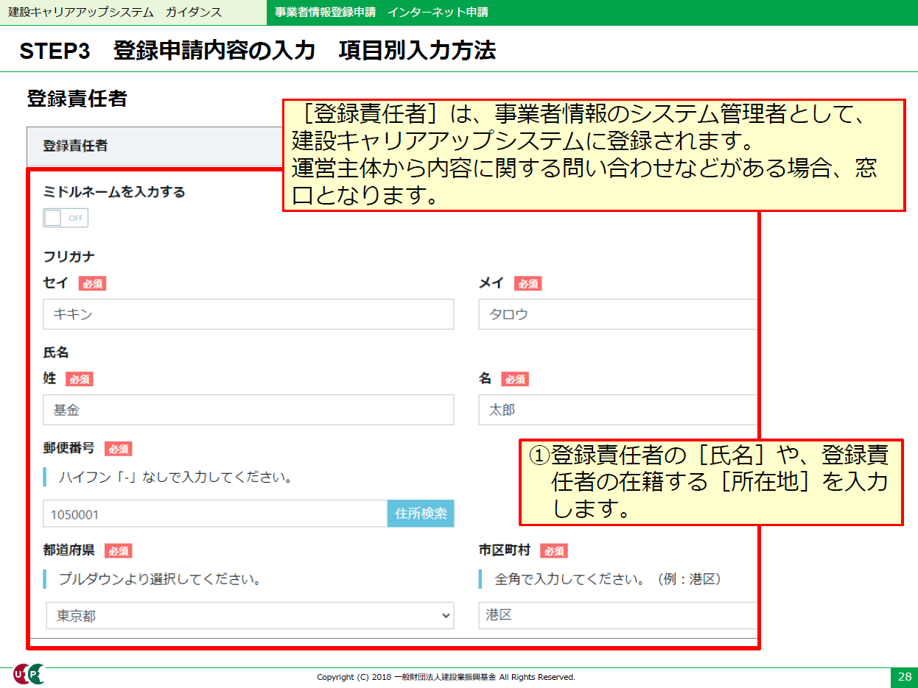Click the 必須 badge next to 郵便番号
Image resolution: width=918 pixels, height=688 pixels.
click(118, 449)
